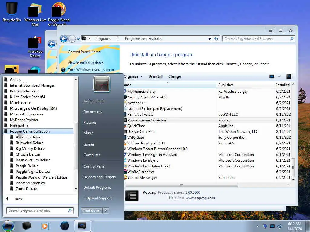Screen dimensions: 310x232
Task: Open Help and Support from Start menu
Action: 98,198
